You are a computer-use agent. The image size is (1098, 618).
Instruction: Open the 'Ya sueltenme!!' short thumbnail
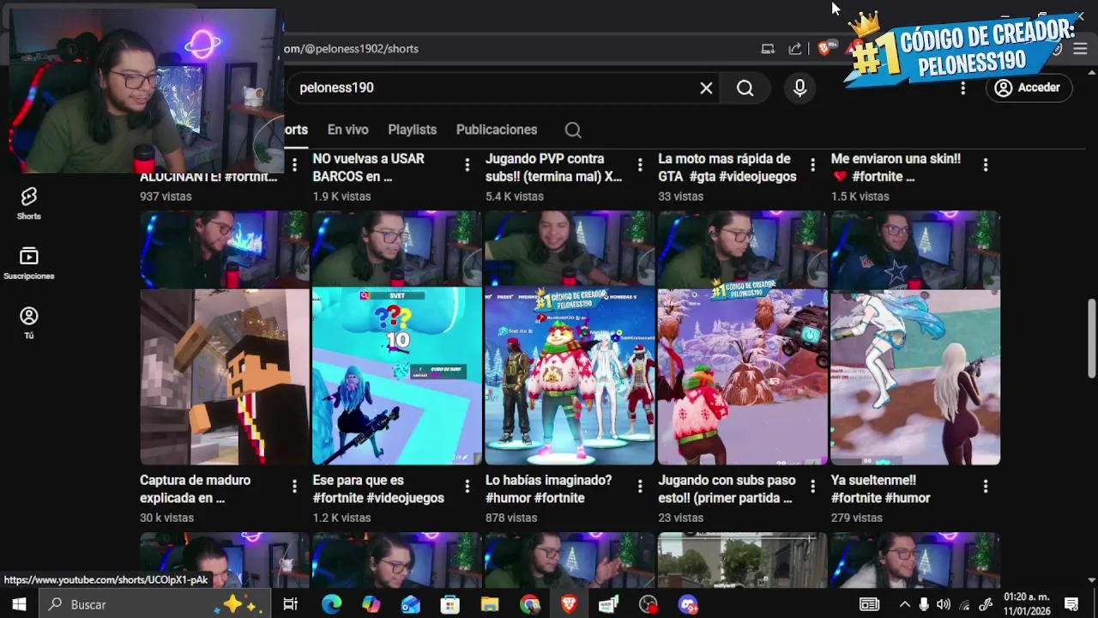(x=915, y=337)
